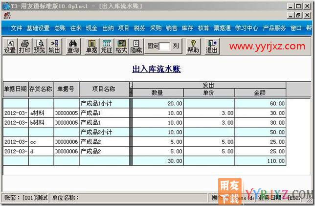Open the 文件 menu

pyautogui.click(x=16, y=28)
